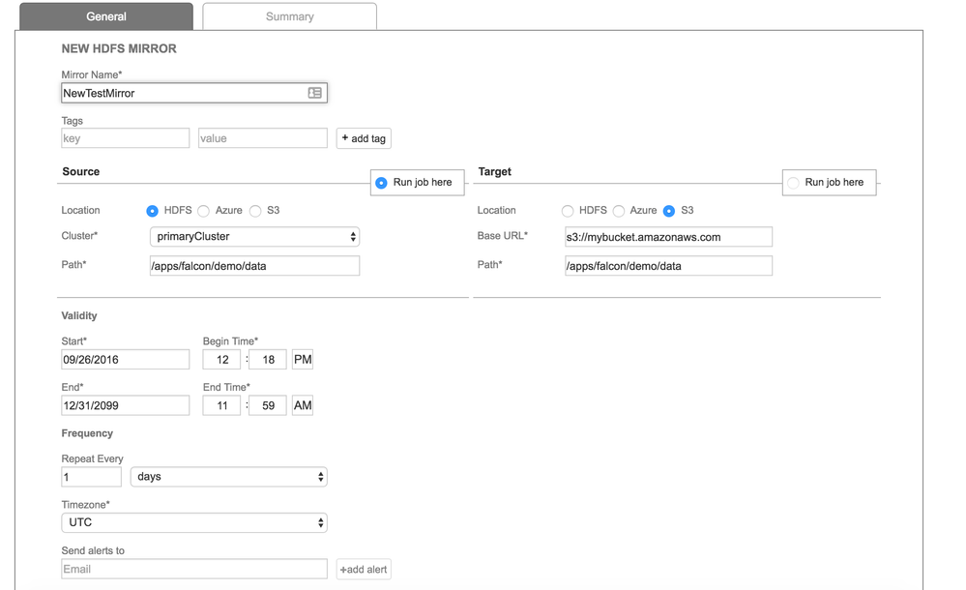This screenshot has width=966, height=590.
Task: Click the tag key input field
Action: 126,138
